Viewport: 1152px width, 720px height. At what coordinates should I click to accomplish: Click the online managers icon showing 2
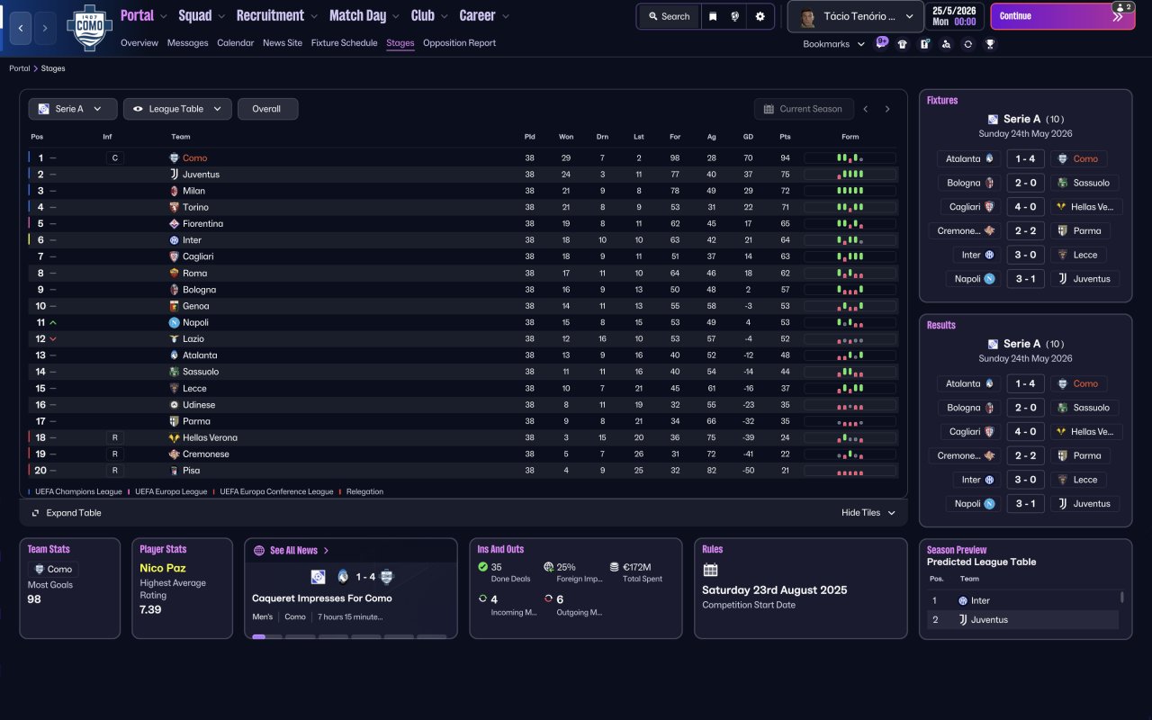pos(1122,7)
